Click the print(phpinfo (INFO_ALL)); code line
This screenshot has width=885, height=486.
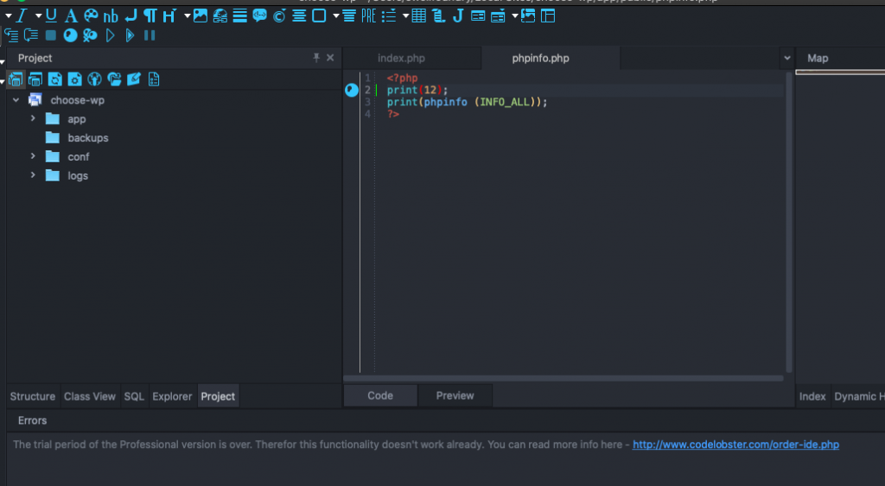click(x=467, y=102)
